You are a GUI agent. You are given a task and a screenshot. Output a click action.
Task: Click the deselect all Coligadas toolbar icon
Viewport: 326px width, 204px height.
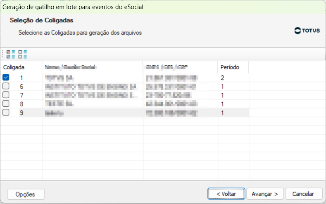pos(22,54)
